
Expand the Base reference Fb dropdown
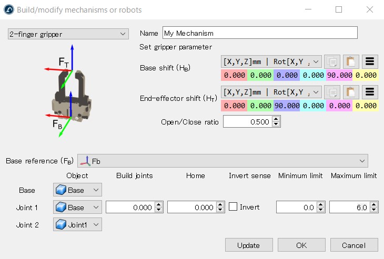point(223,161)
